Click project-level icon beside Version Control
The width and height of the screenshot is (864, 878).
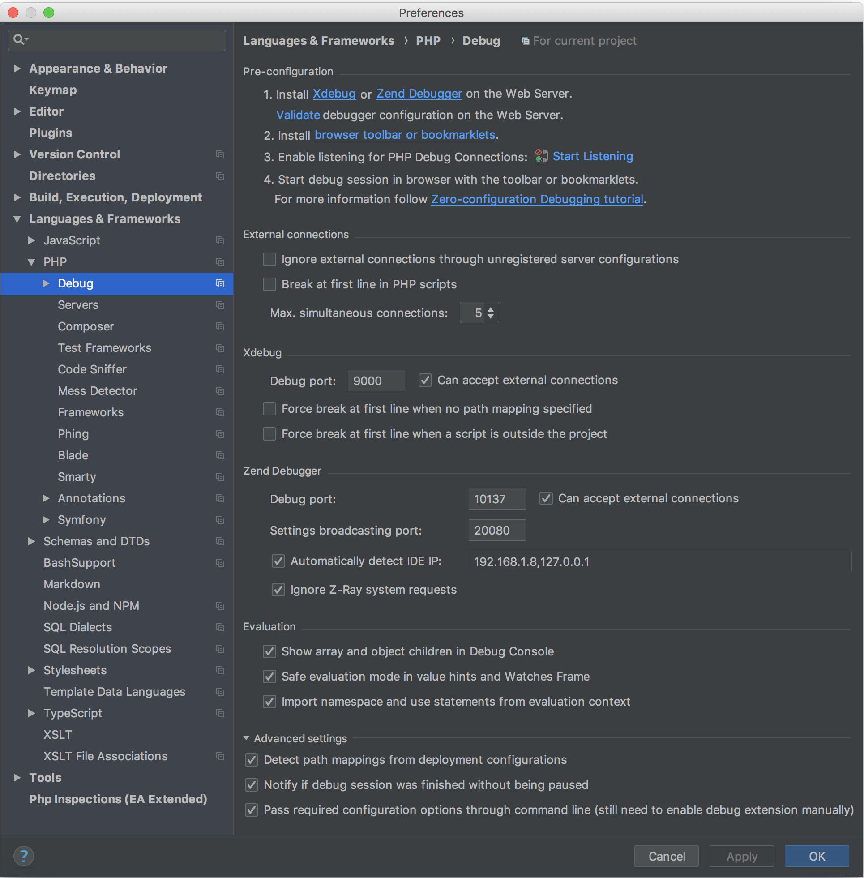point(220,155)
